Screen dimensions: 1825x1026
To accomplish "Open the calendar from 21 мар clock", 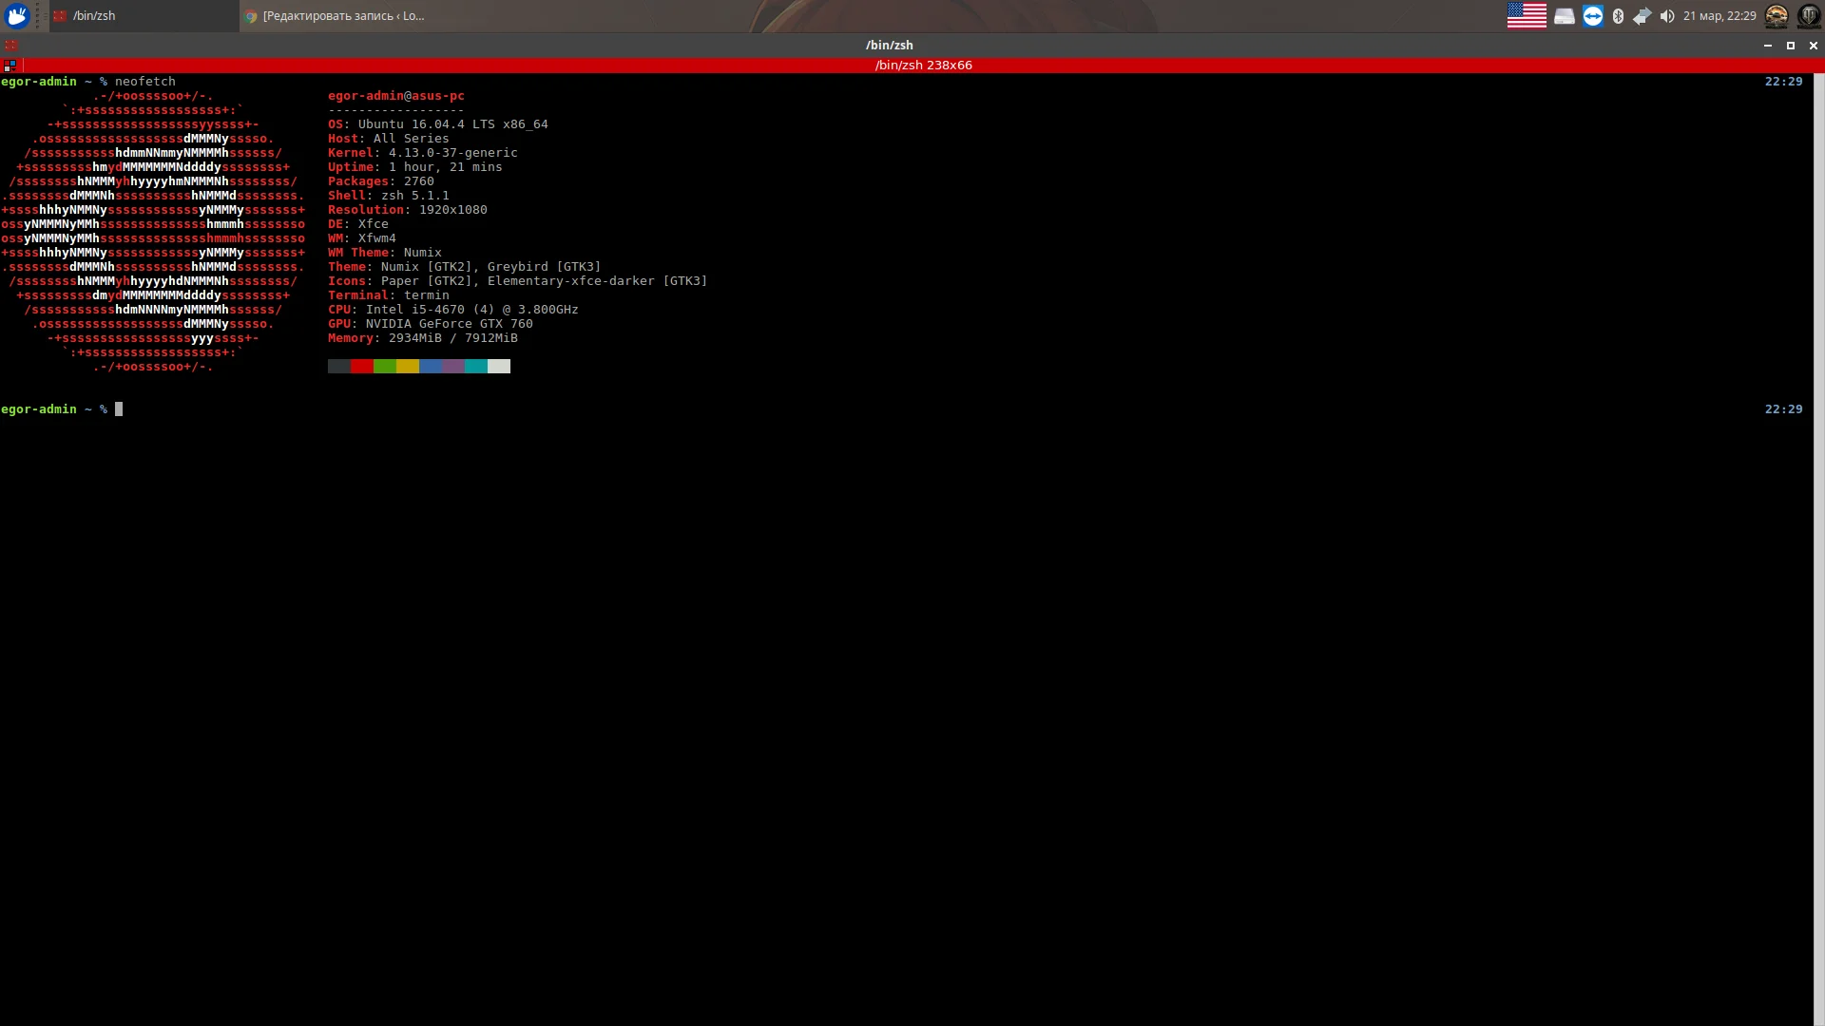I will point(1719,16).
